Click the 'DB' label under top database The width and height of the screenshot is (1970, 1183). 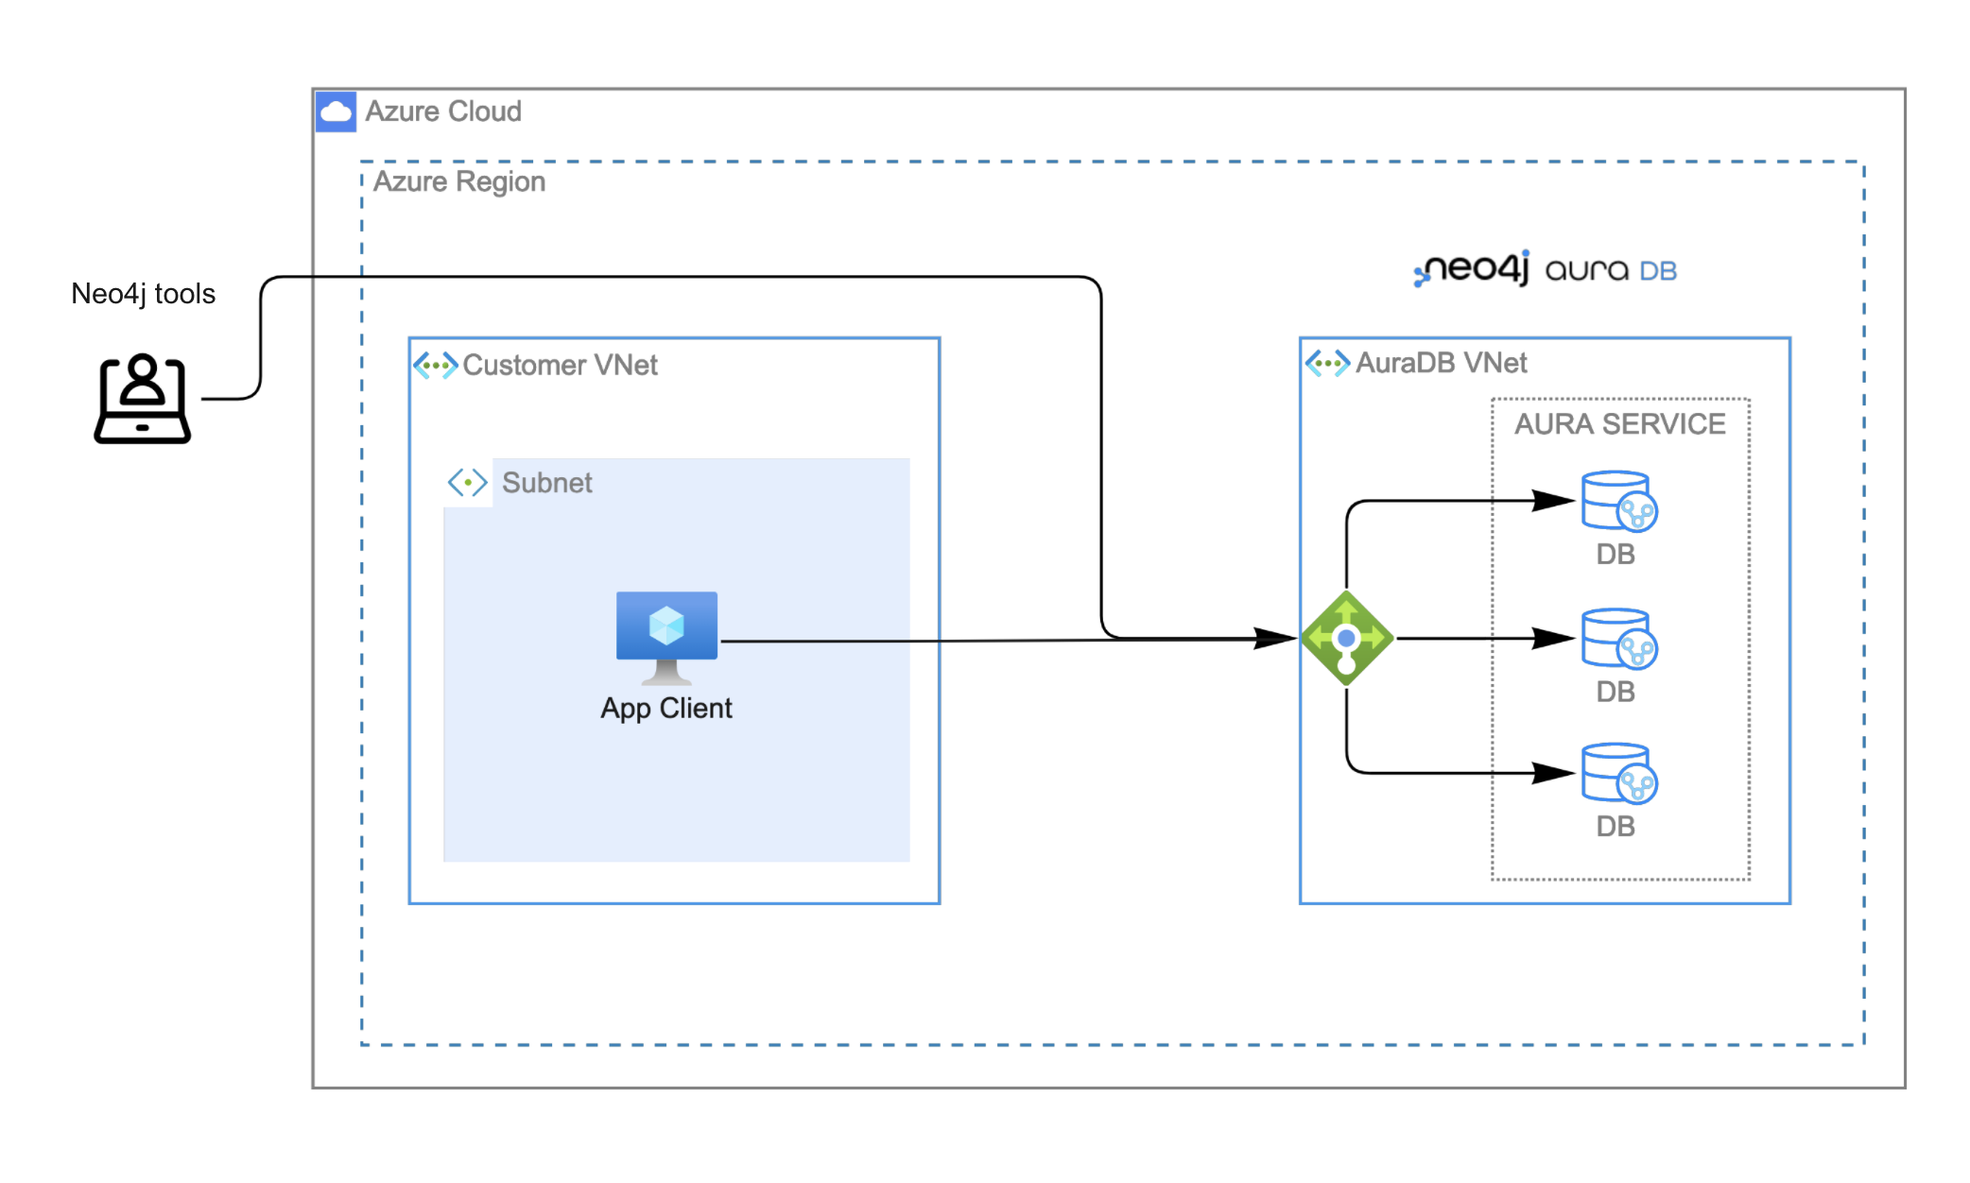pyautogui.click(x=1616, y=555)
